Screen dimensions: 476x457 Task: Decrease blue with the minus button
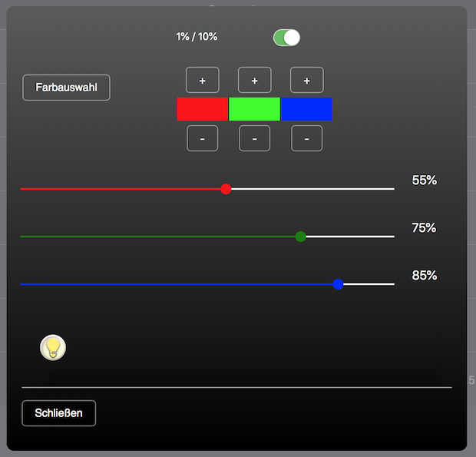pyautogui.click(x=306, y=139)
